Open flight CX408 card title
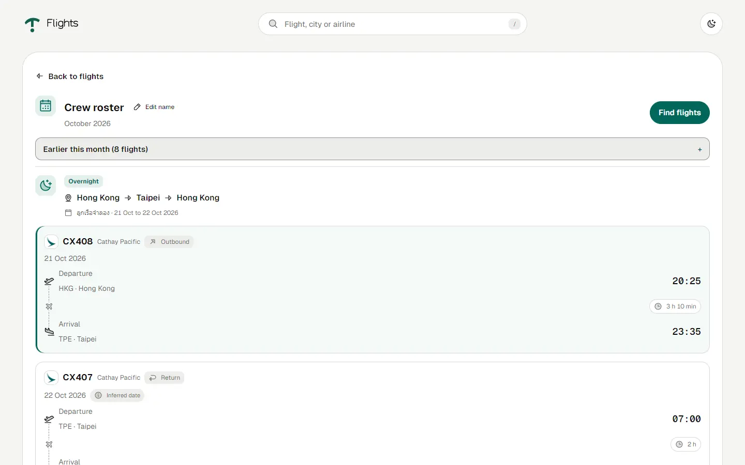The width and height of the screenshot is (745, 465). [78, 241]
